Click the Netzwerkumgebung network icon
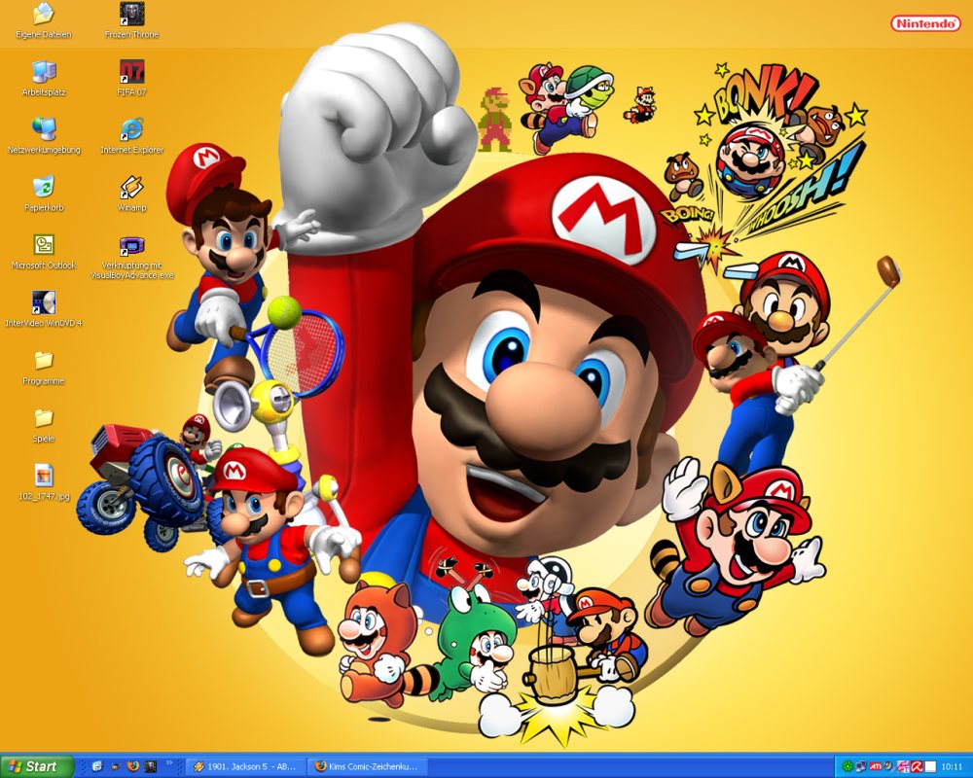 44,129
